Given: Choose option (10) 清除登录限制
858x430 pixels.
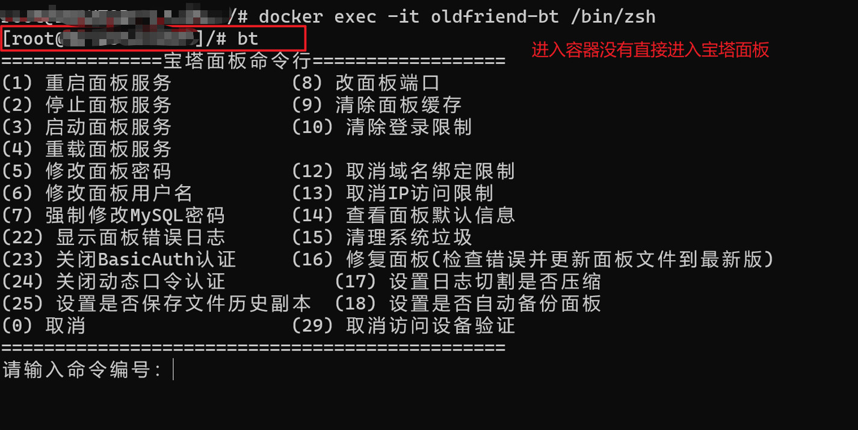Looking at the screenshot, I should tap(382, 127).
